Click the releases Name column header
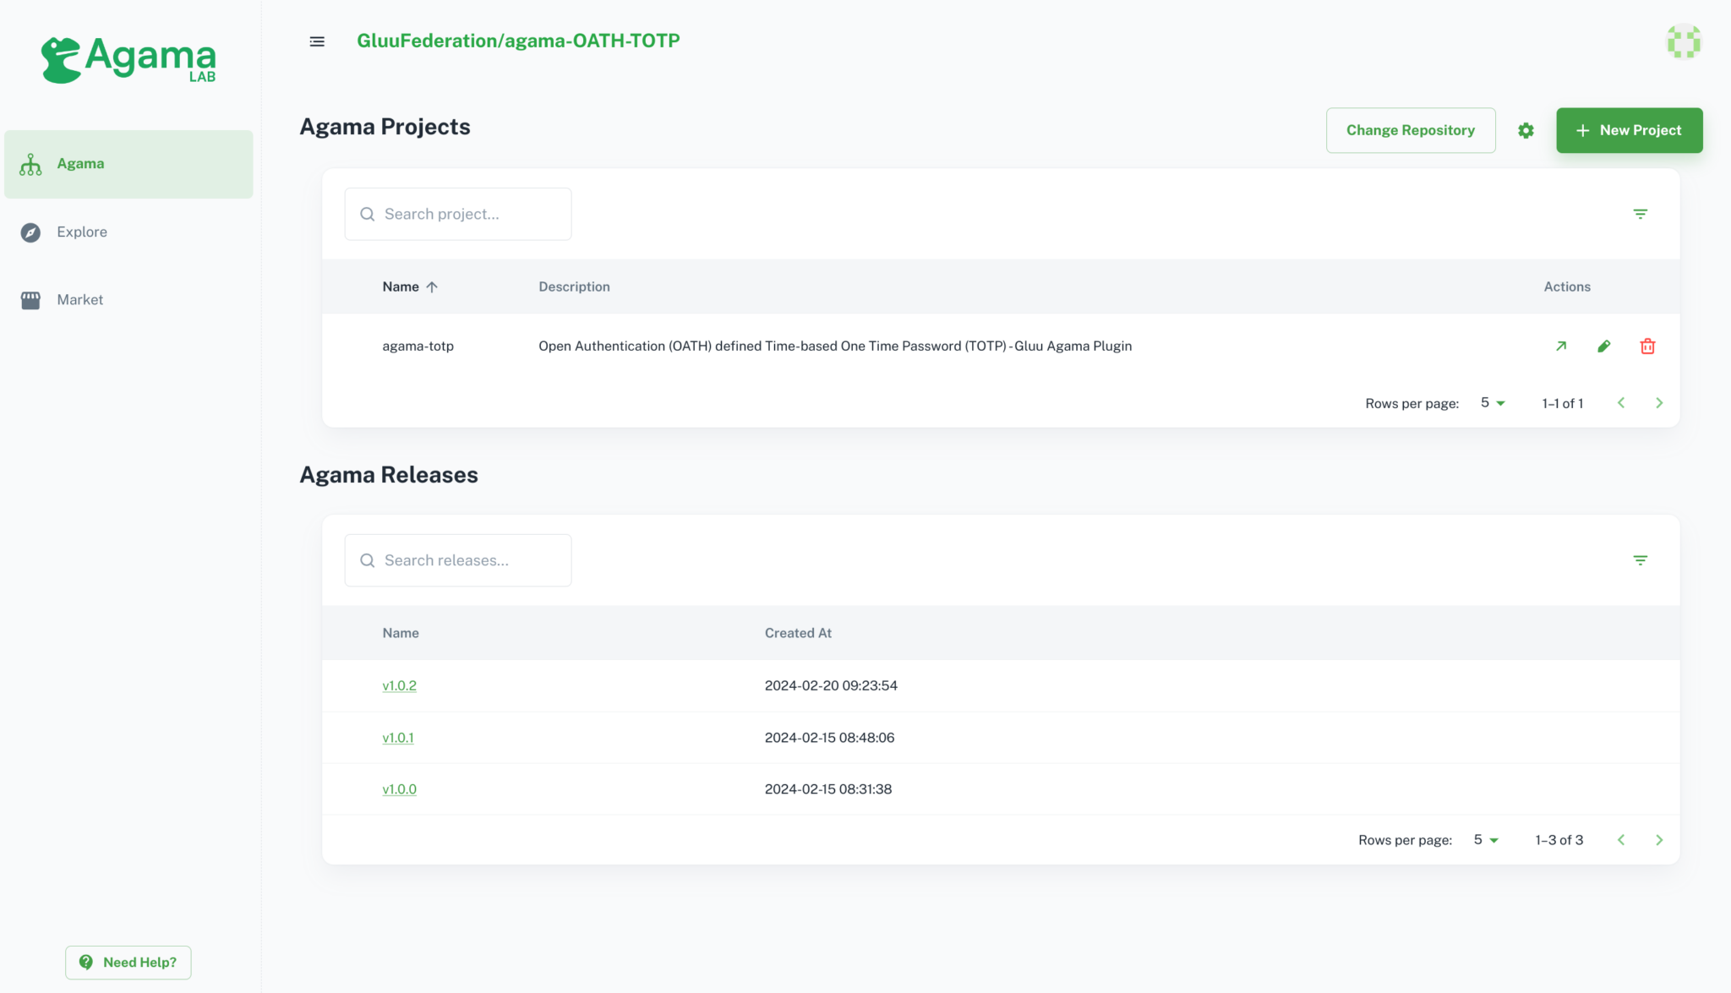The width and height of the screenshot is (1731, 993). 401,633
